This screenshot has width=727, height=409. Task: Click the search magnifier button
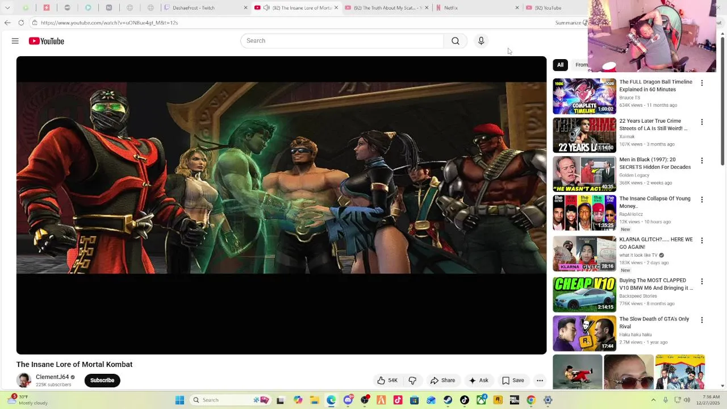point(456,41)
